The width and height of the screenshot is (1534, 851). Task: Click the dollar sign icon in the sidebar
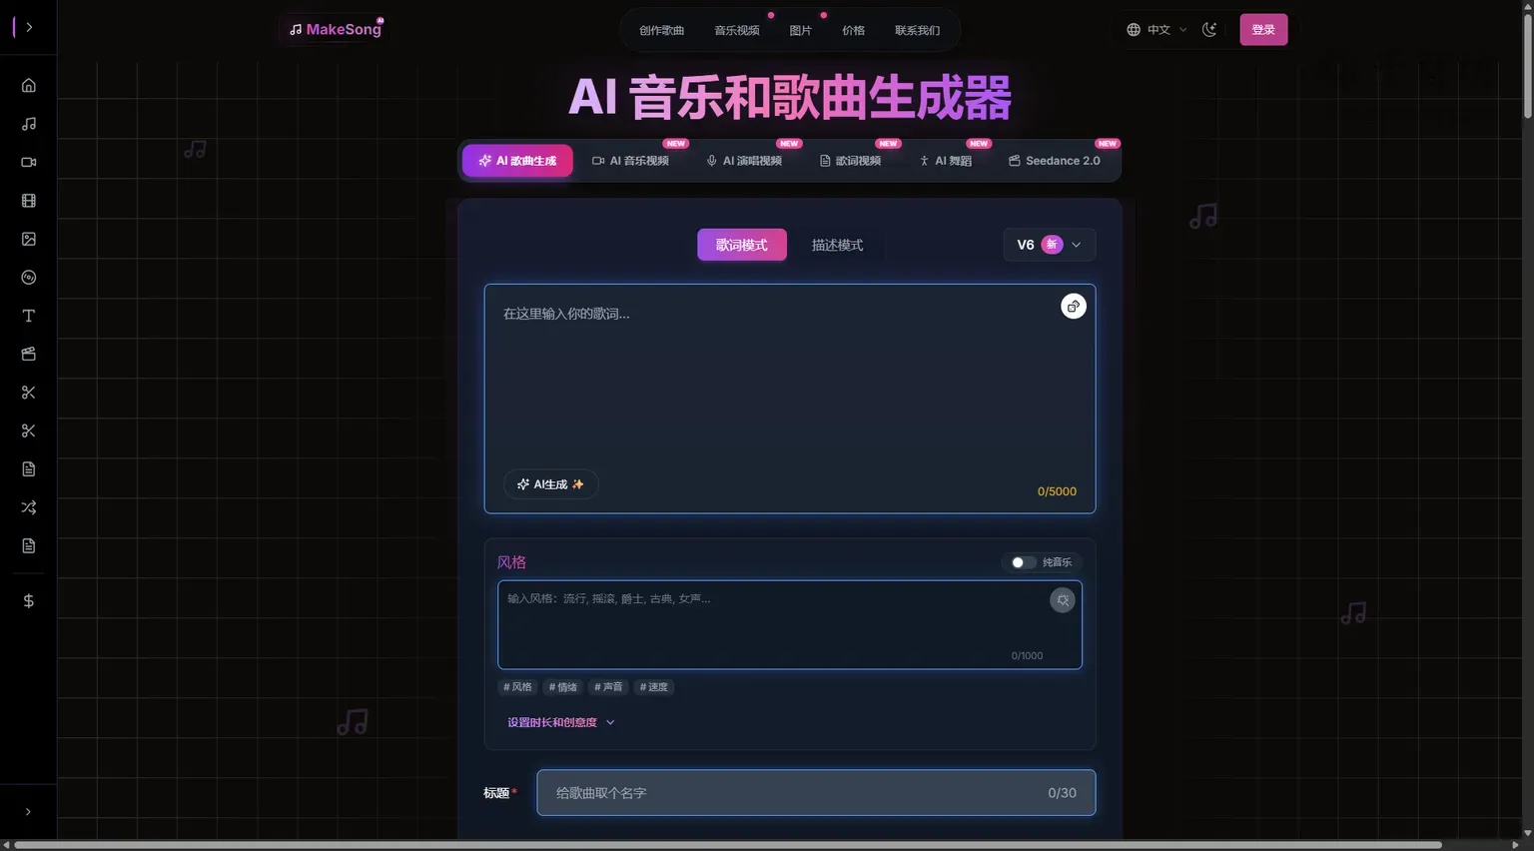pyautogui.click(x=29, y=600)
